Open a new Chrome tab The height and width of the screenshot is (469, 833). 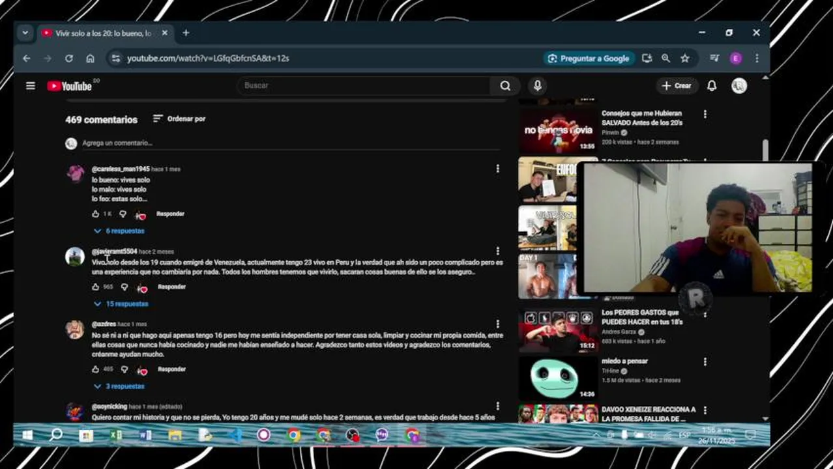[x=186, y=33]
